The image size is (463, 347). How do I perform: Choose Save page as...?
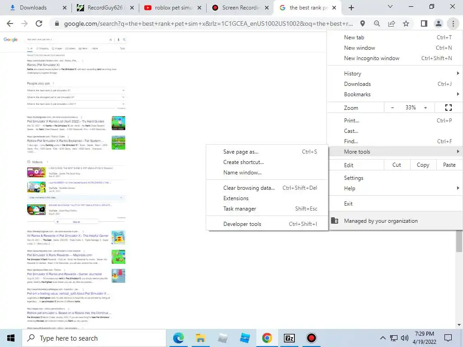point(267,152)
